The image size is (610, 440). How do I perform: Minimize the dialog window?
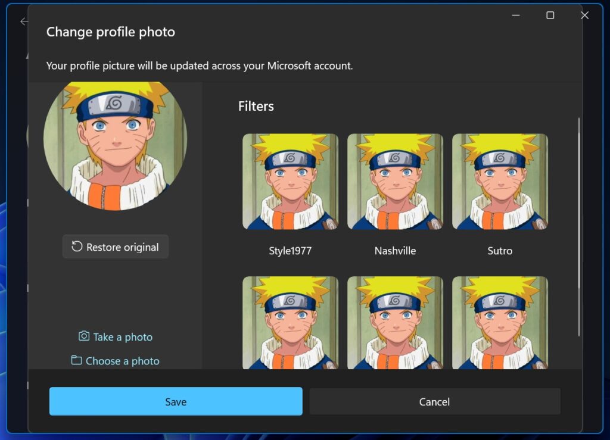click(x=515, y=15)
